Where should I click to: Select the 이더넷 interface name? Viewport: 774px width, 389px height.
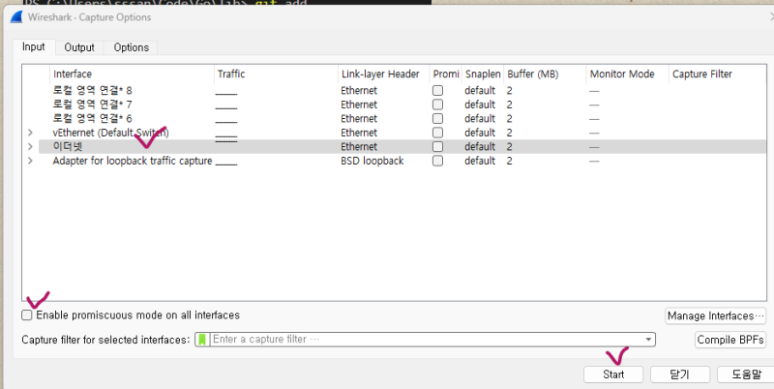(68, 147)
